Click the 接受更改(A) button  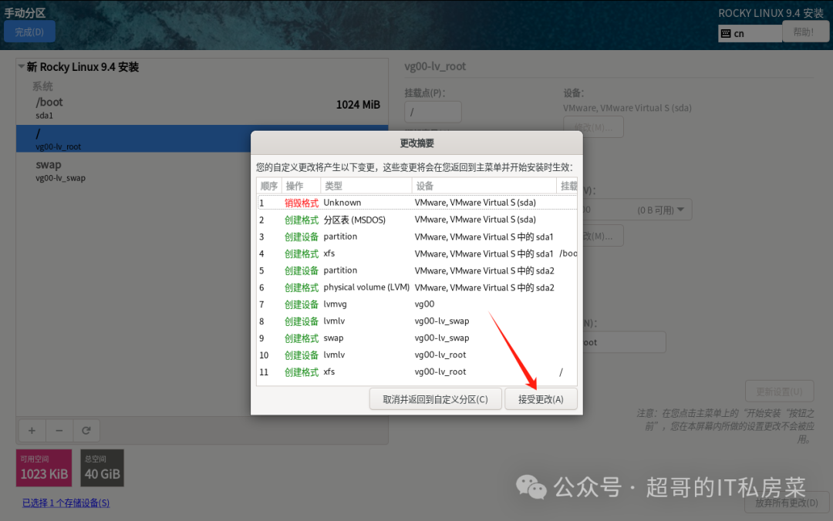tap(541, 398)
